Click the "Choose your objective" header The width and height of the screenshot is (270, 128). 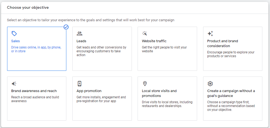(28, 8)
